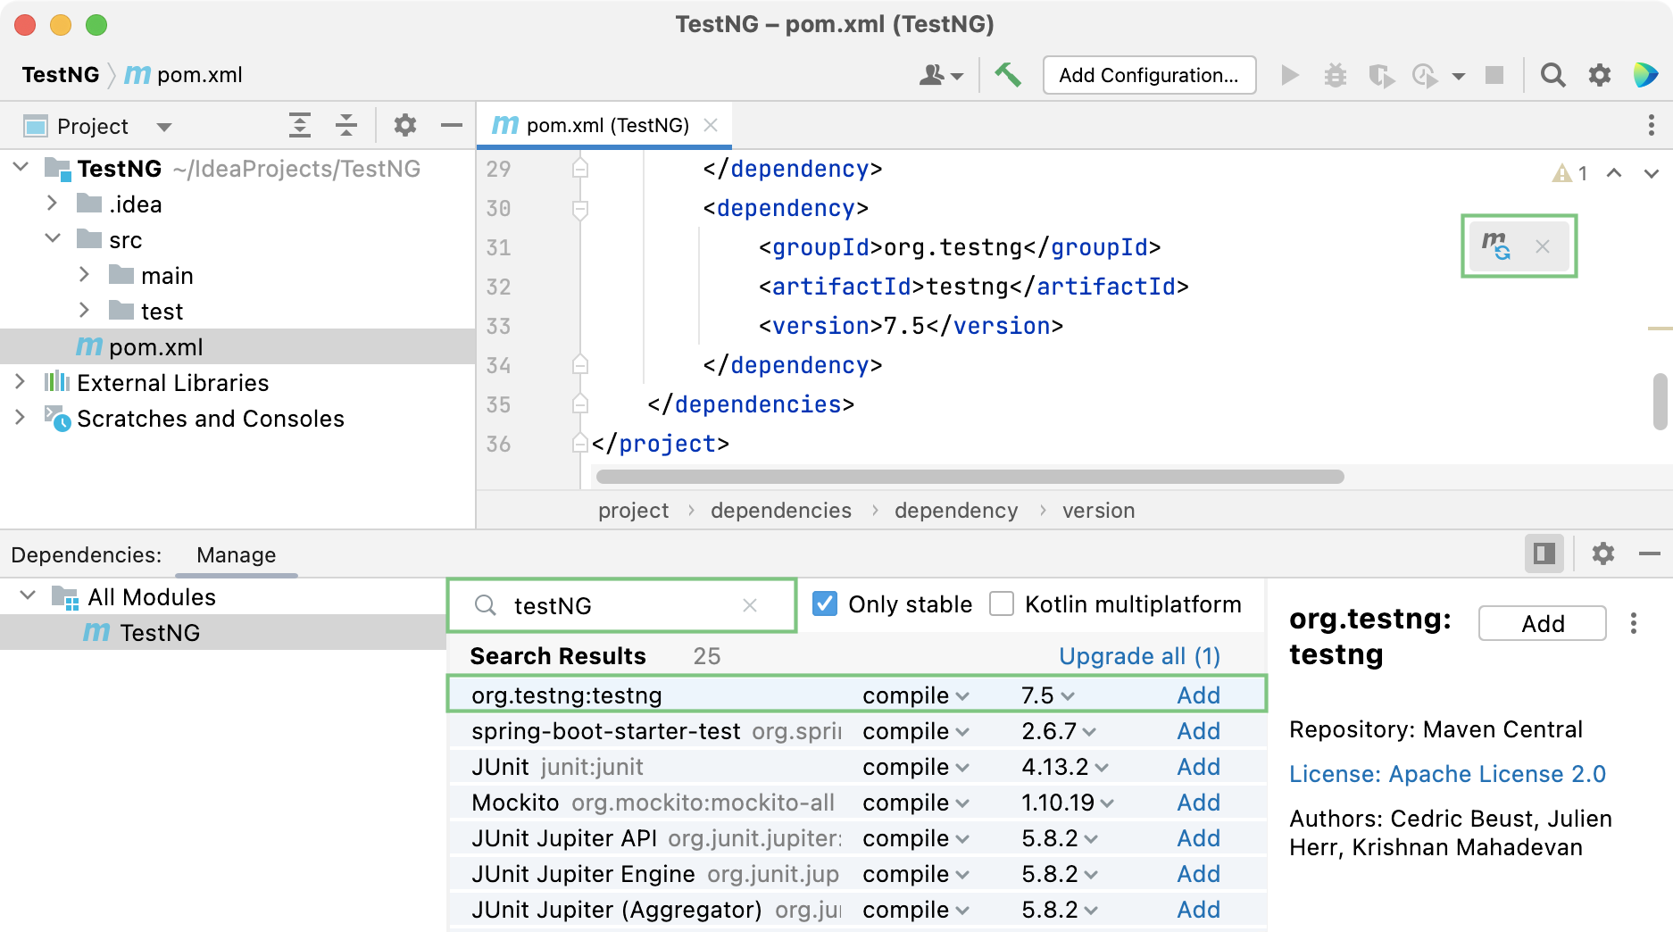Toggle the dependency details pane icon
The height and width of the screenshot is (932, 1673).
click(1544, 554)
